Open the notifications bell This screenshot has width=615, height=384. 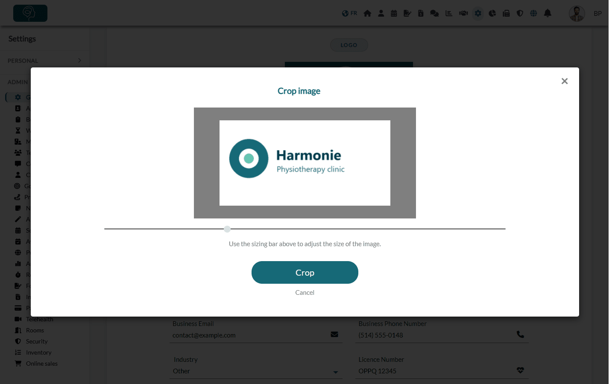(x=548, y=13)
